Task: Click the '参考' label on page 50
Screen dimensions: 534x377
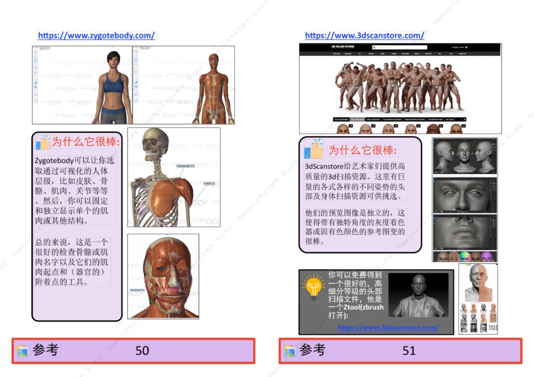Action: point(46,350)
